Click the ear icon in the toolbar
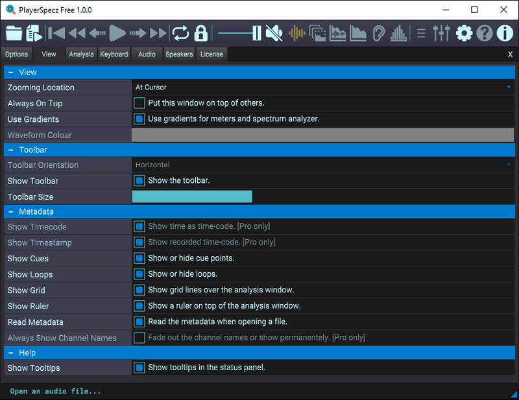Image resolution: width=519 pixels, height=400 pixels. pyautogui.click(x=380, y=33)
